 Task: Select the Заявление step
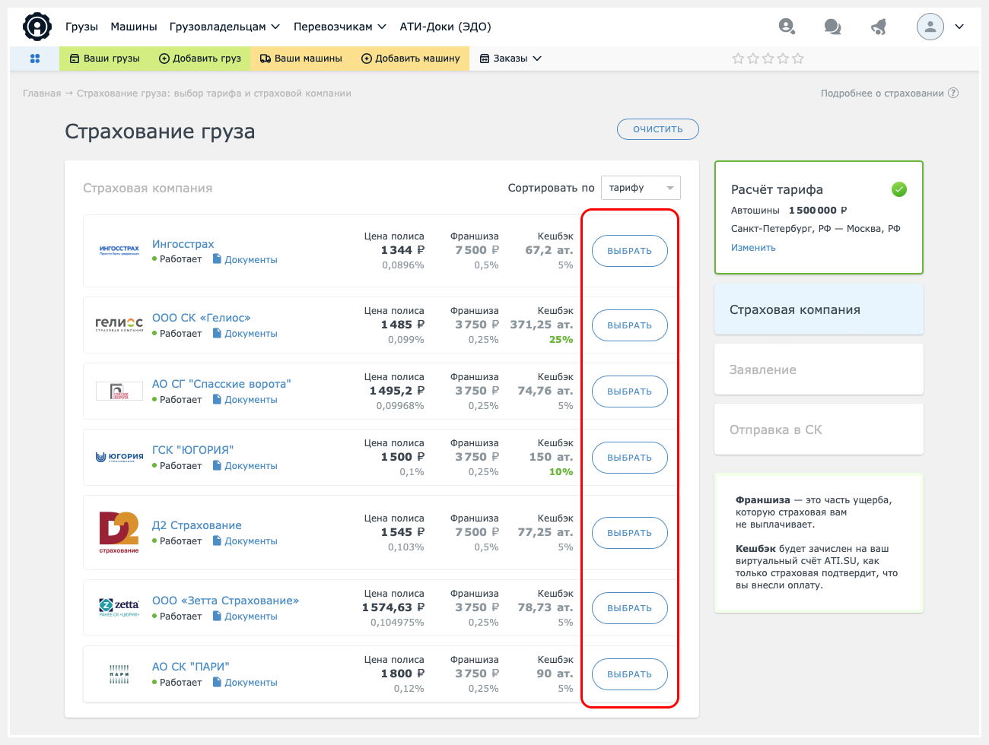819,369
